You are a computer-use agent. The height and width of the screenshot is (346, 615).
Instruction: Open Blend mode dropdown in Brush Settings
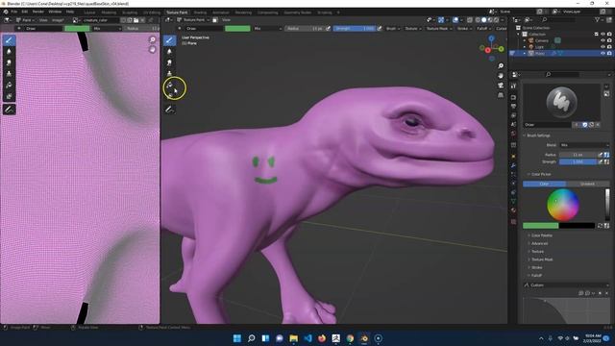click(584, 145)
